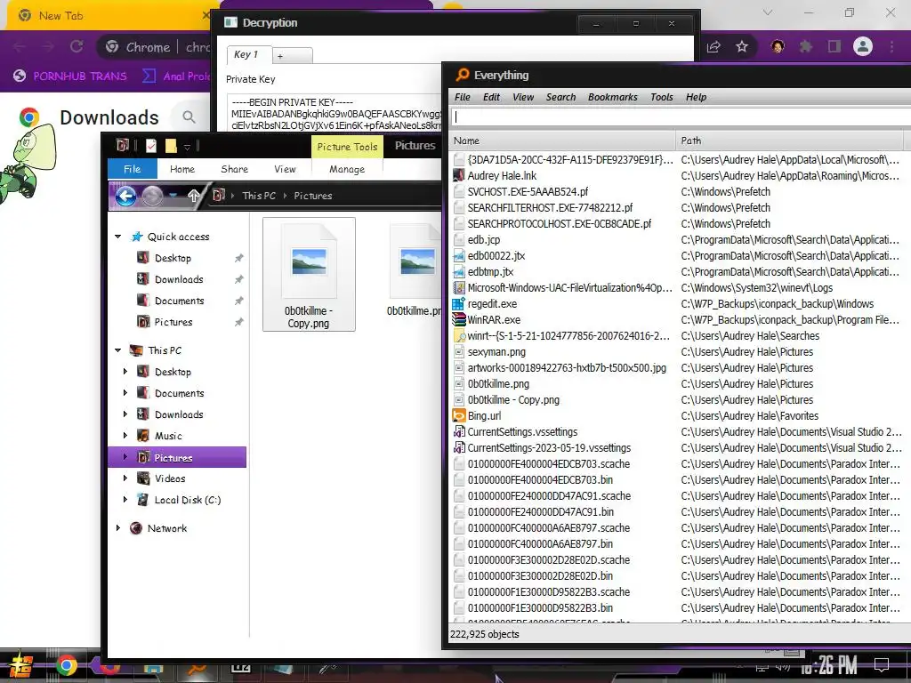Viewport: 911px width, 683px height.
Task: Open the Chrome extensions puzzle icon
Action: 806,46
